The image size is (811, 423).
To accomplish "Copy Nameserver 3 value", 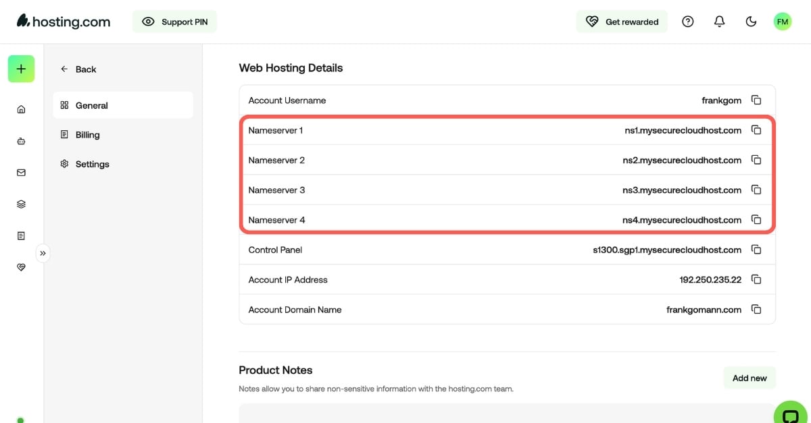I will click(756, 190).
